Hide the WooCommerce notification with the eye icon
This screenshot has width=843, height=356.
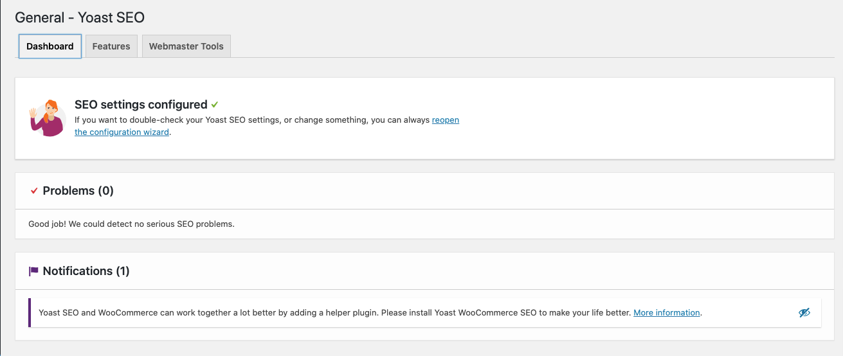tap(804, 313)
